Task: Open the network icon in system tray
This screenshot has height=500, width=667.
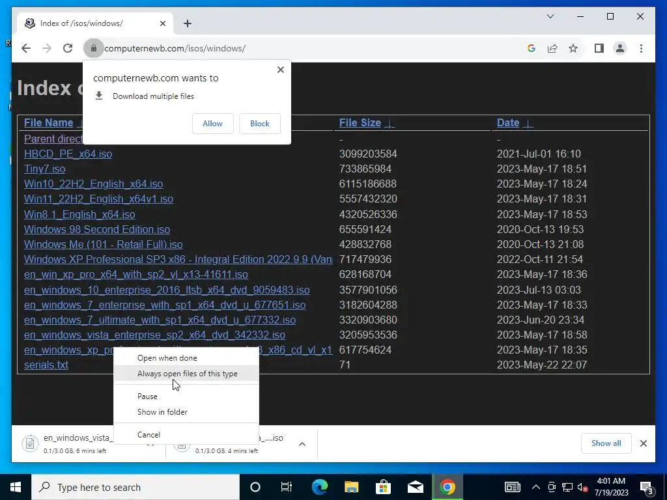Action: [x=567, y=487]
